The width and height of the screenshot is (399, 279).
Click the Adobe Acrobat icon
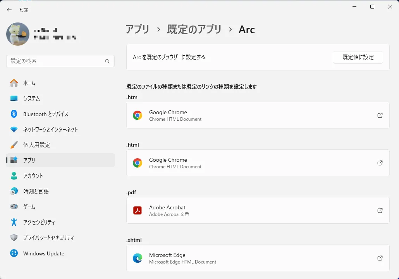(x=138, y=211)
